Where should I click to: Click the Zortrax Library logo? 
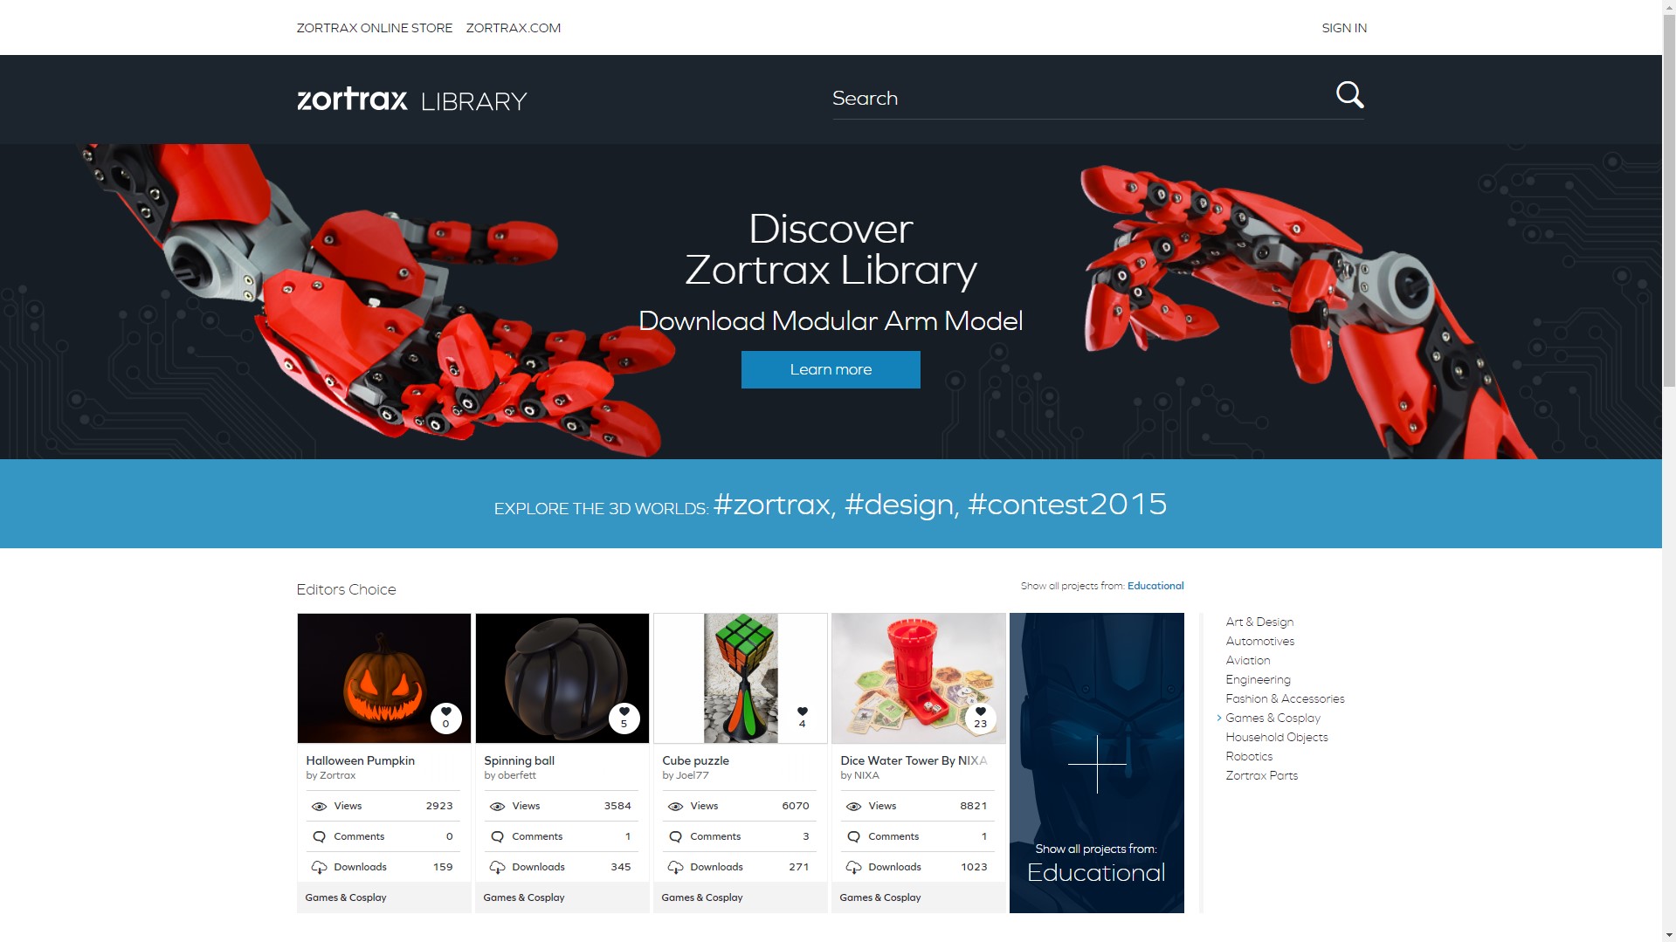tap(411, 100)
